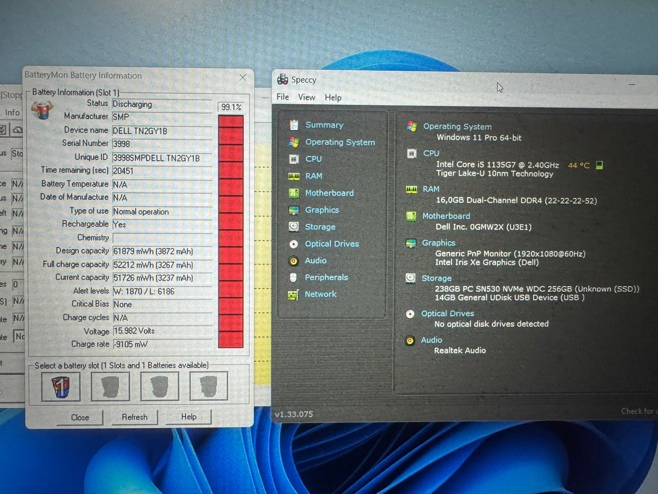Click the Storage heading link in summary
The image size is (658, 494).
[x=436, y=278]
